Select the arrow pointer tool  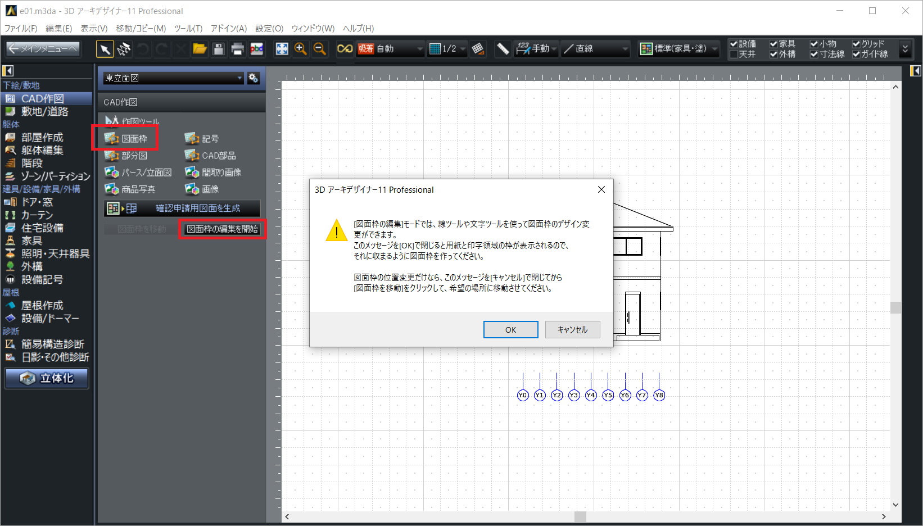(105, 49)
